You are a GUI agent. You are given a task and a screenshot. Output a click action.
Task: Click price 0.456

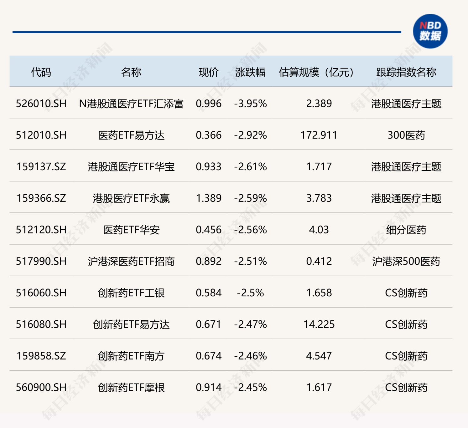pyautogui.click(x=209, y=230)
